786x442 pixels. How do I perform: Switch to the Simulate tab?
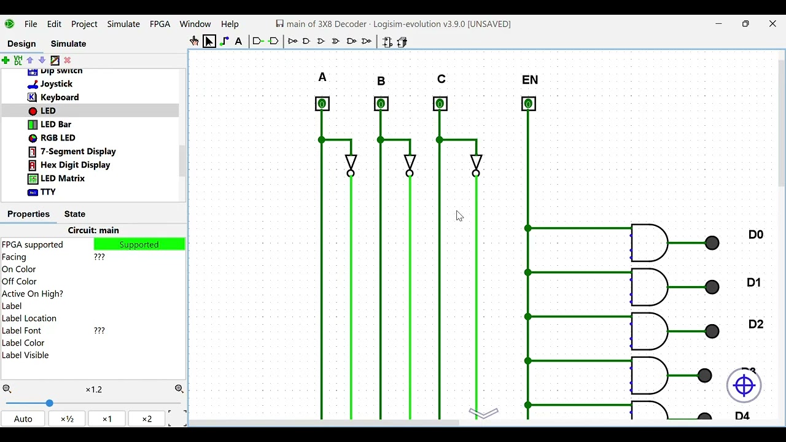point(68,44)
